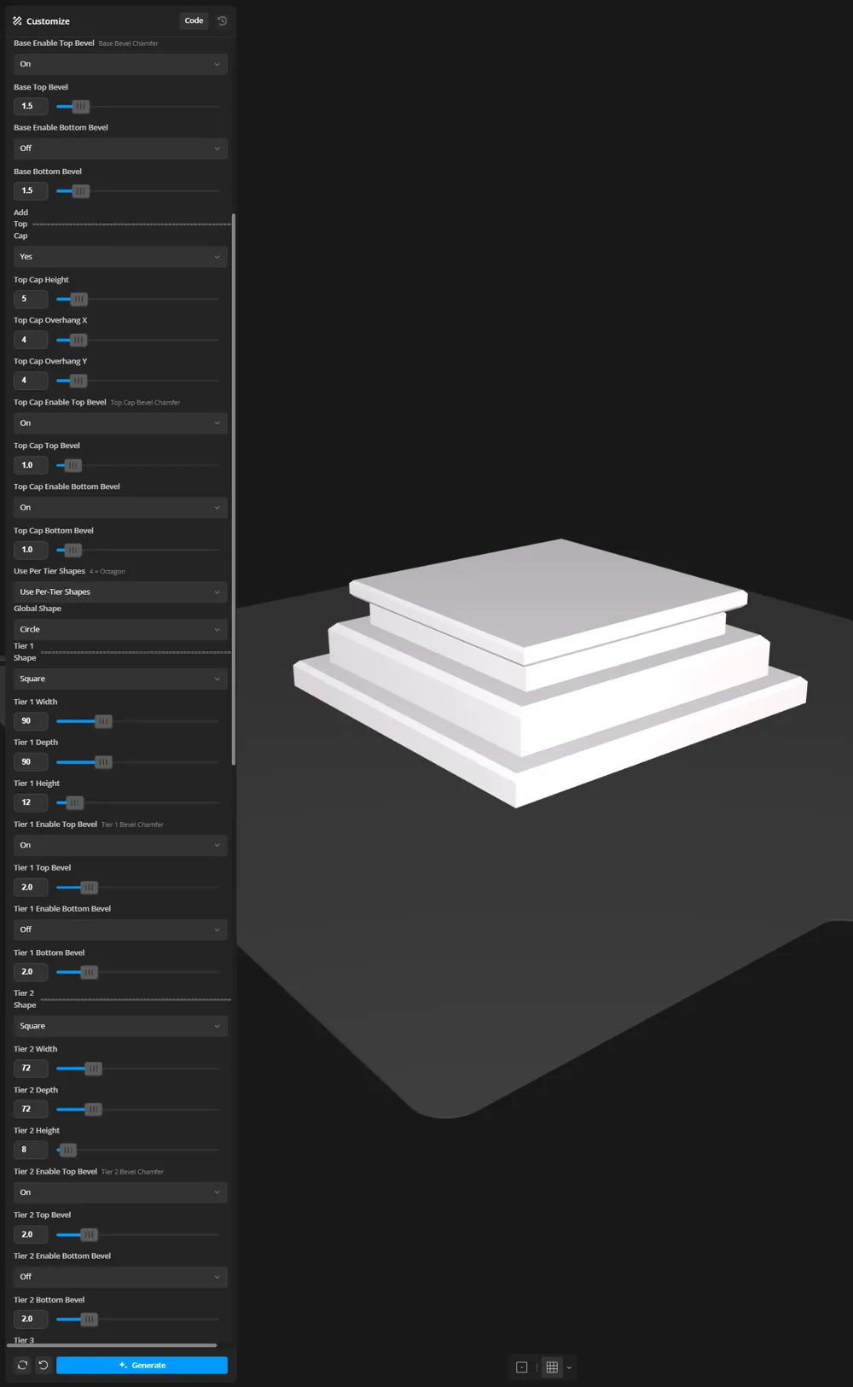Open Global Shape Circle dropdown
This screenshot has height=1387, width=853.
point(120,630)
